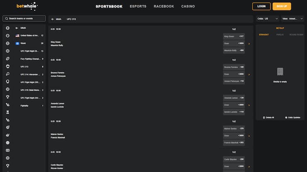The image size is (307, 172).
Task: Bet on Armen Petrosyan odds
Action: 234,81
